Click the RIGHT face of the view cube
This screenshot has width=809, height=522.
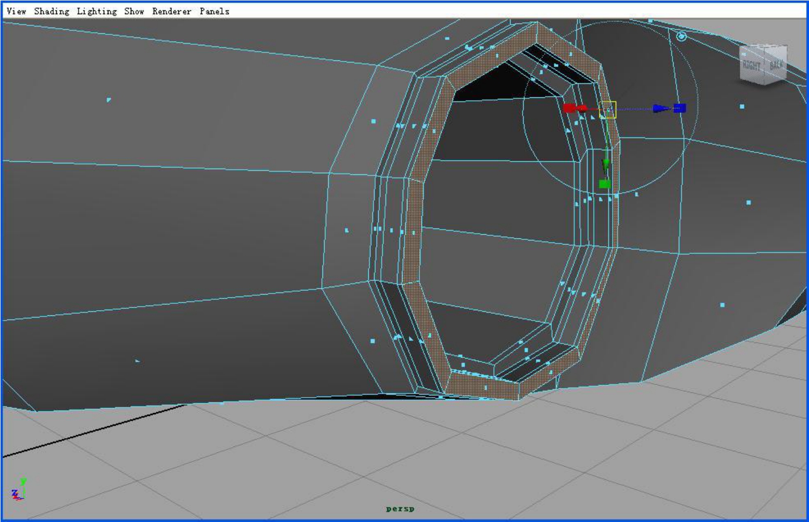click(752, 66)
